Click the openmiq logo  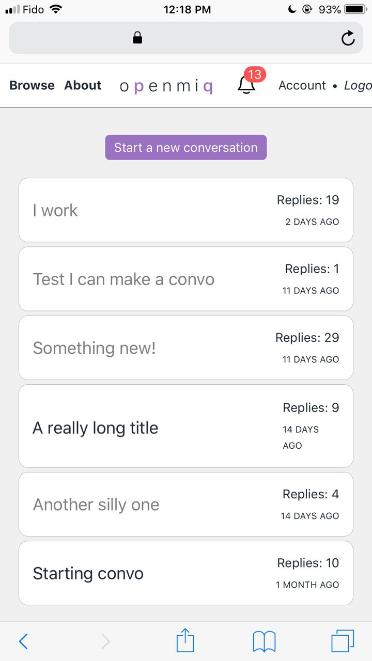tap(166, 86)
